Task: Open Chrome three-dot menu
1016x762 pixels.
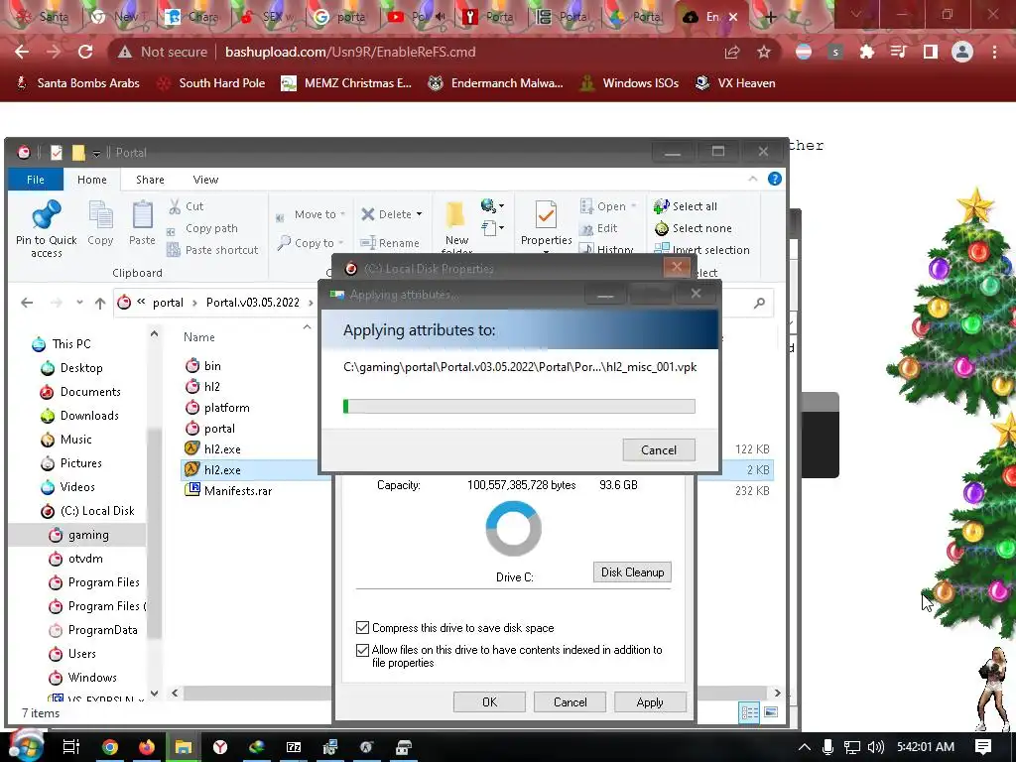Action: (x=994, y=52)
